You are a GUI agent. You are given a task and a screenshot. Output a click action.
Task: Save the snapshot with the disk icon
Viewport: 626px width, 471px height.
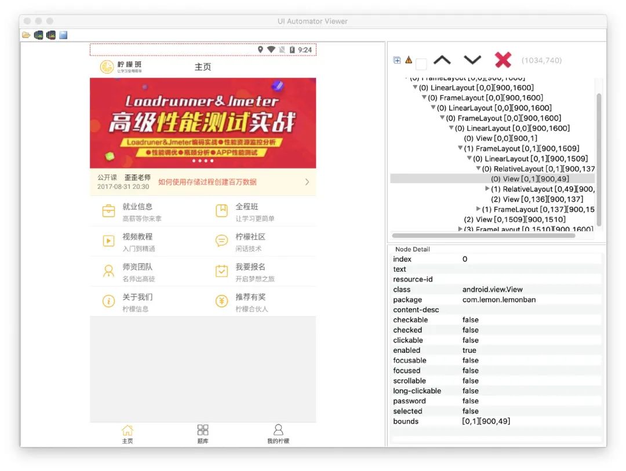pyautogui.click(x=63, y=35)
